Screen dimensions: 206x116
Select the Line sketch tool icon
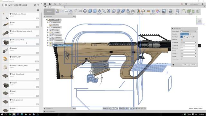click(x=61, y=11)
